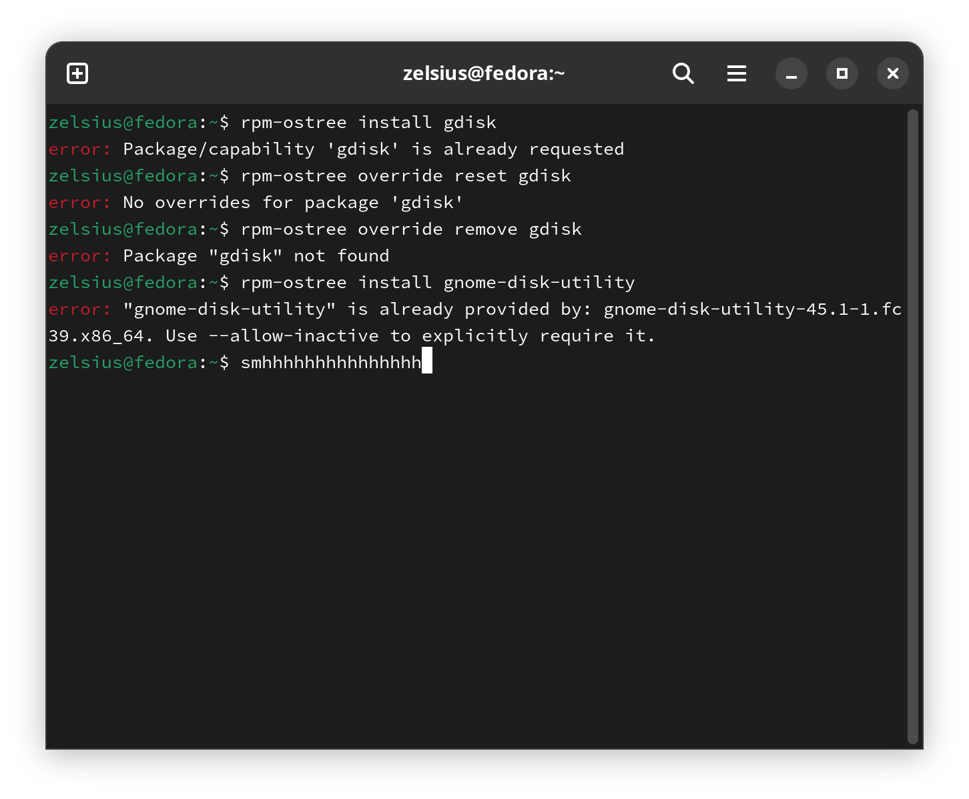Screen dimensions: 969x799
Task: Click the zelsius@fedora:~ window title
Action: [x=484, y=73]
